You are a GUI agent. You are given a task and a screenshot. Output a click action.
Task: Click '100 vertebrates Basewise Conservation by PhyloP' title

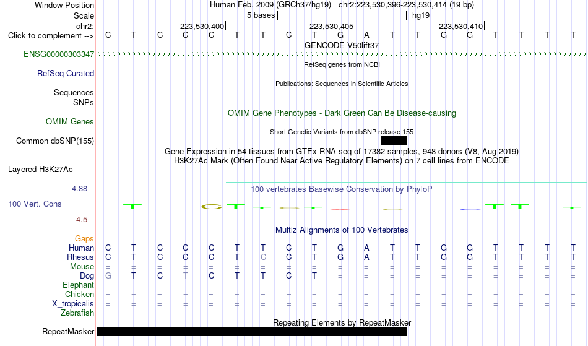point(341,189)
